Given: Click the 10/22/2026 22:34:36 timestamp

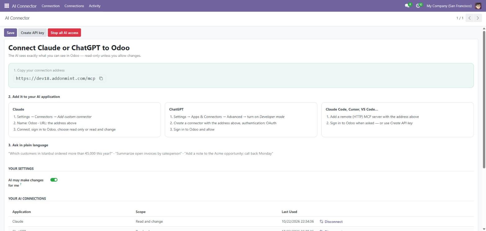Looking at the screenshot, I should click(x=298, y=222).
